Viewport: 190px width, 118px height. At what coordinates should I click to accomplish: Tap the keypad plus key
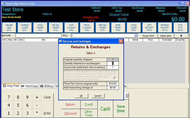pos(37,97)
